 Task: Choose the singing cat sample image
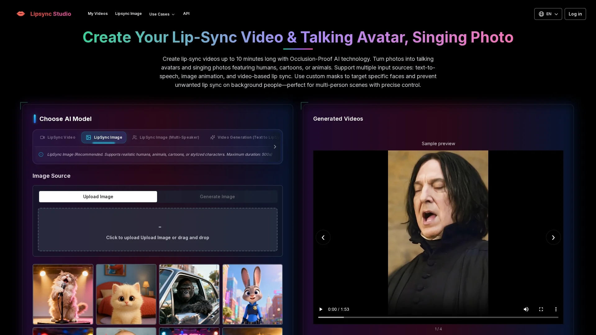tap(63, 294)
